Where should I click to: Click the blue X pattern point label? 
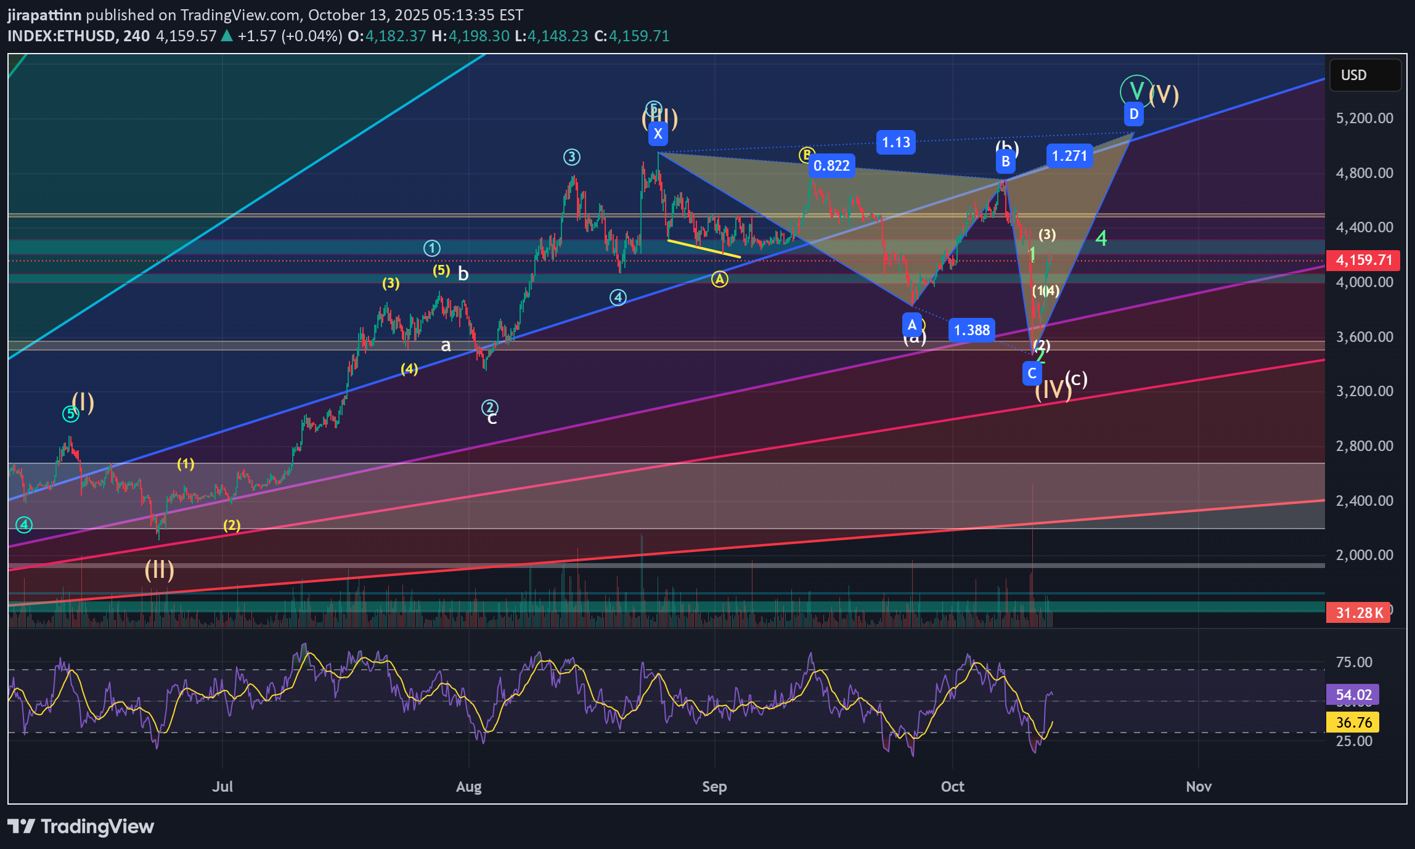[x=658, y=134]
